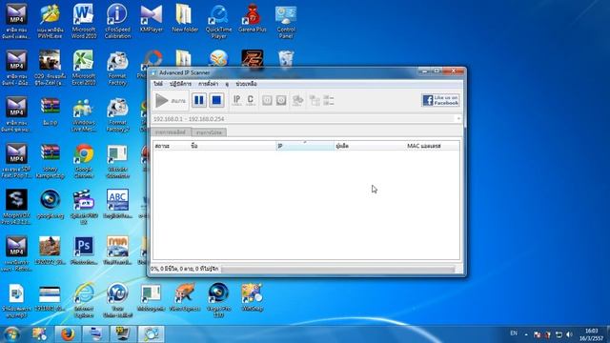Select the Microsoft Word 2010 desktop icon
This screenshot has height=343, width=610.
point(84,21)
